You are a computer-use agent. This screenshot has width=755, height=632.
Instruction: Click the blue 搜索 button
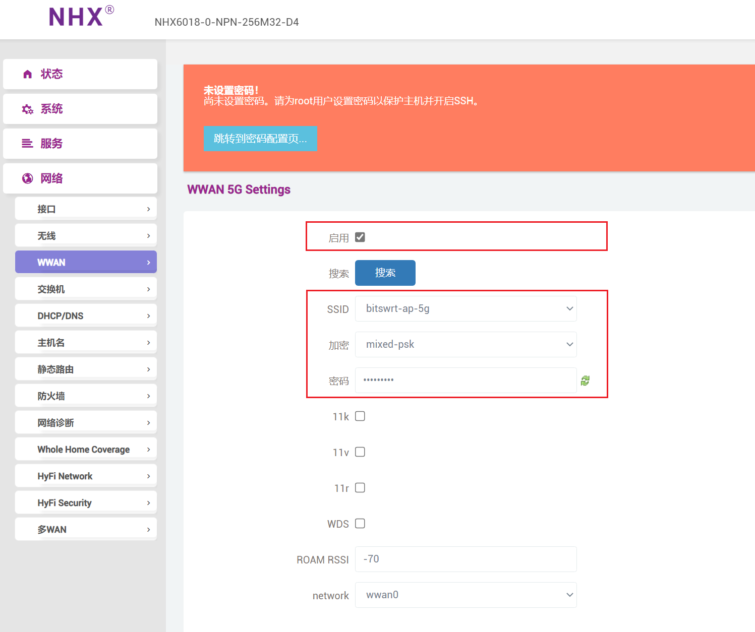(385, 273)
